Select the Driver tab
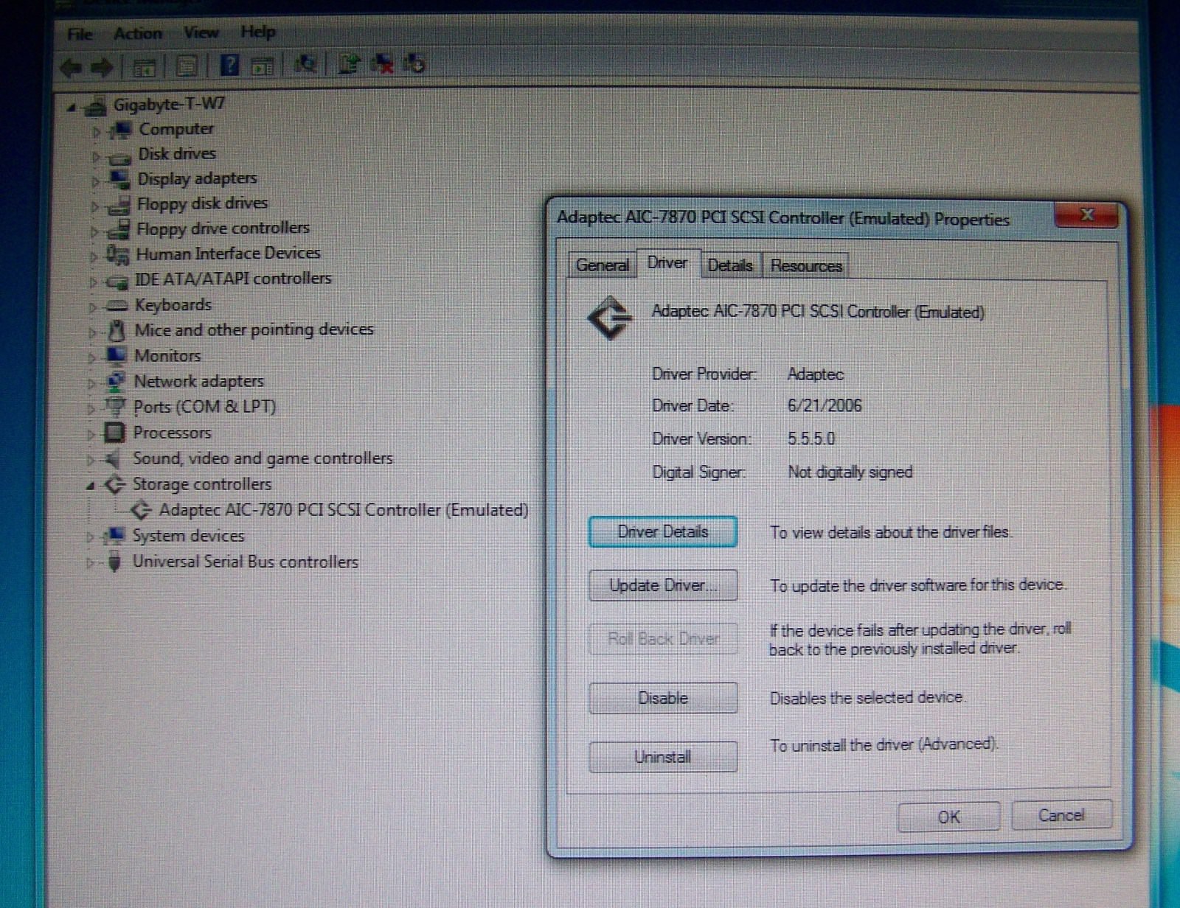Viewport: 1180px width, 908px height. click(x=667, y=262)
